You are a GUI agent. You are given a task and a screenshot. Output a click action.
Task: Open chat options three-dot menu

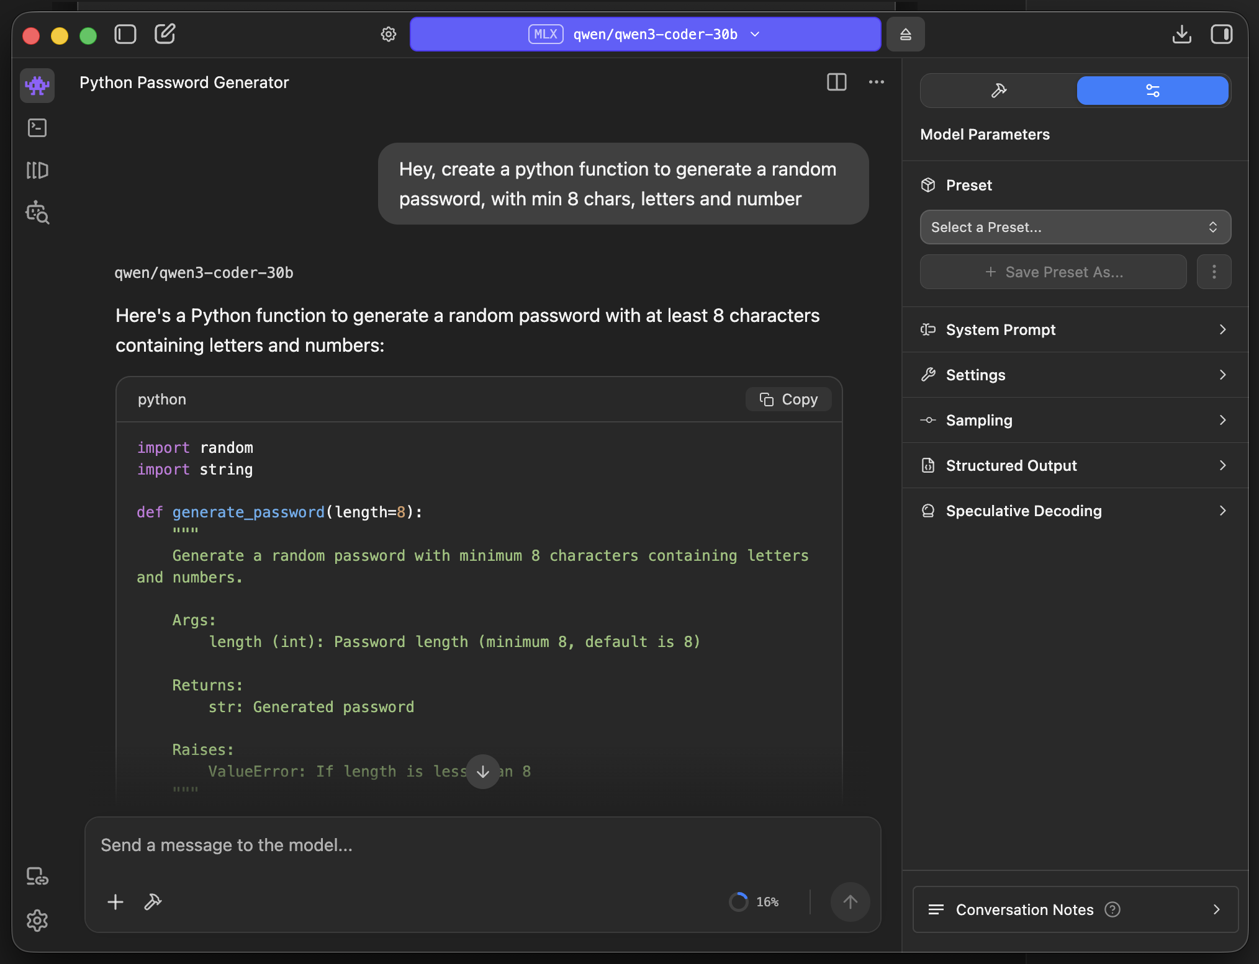(x=877, y=82)
